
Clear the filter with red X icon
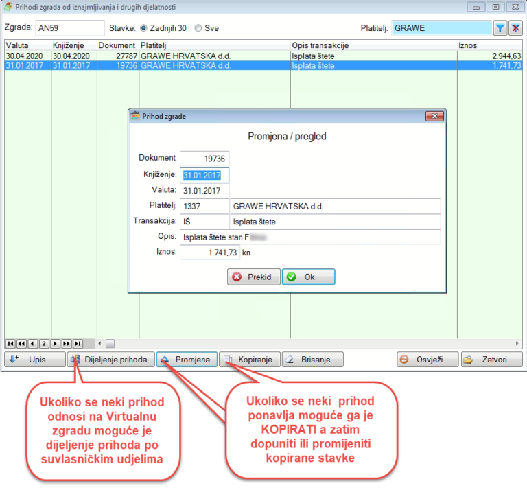coord(515,28)
